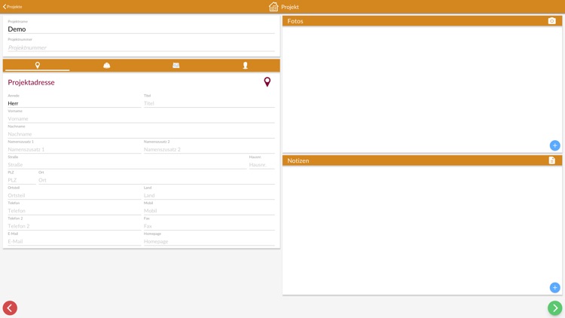Click the Vorname input field
Viewport: 565px width, 318px height.
[x=142, y=118]
